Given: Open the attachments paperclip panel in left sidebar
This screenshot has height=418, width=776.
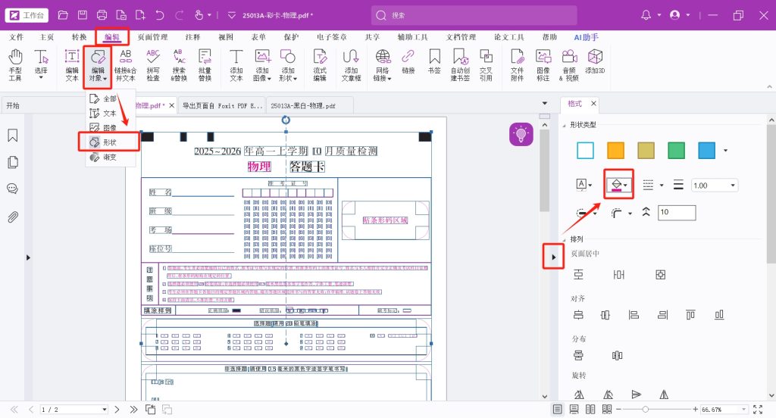Looking at the screenshot, I should tap(13, 217).
